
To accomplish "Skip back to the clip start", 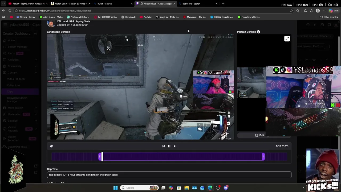I will [x=164, y=146].
